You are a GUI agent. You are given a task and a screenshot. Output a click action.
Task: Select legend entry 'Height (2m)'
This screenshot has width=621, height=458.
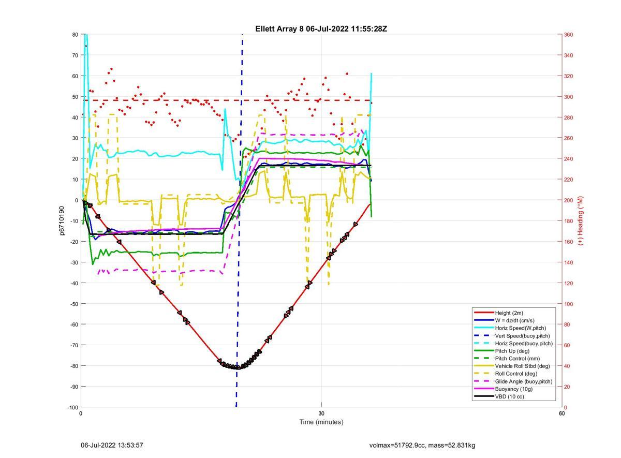point(509,313)
